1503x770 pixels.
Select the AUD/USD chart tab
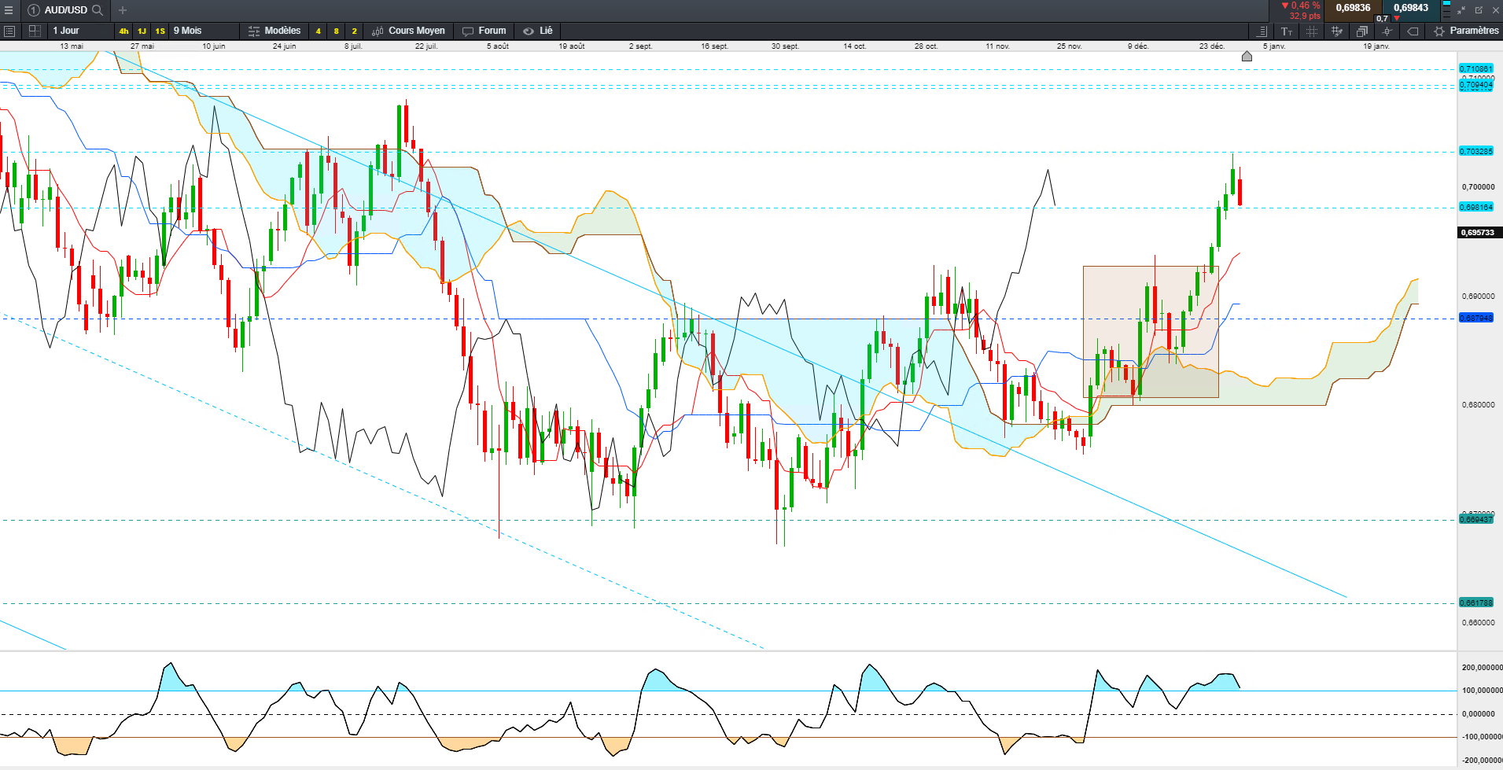coord(65,10)
